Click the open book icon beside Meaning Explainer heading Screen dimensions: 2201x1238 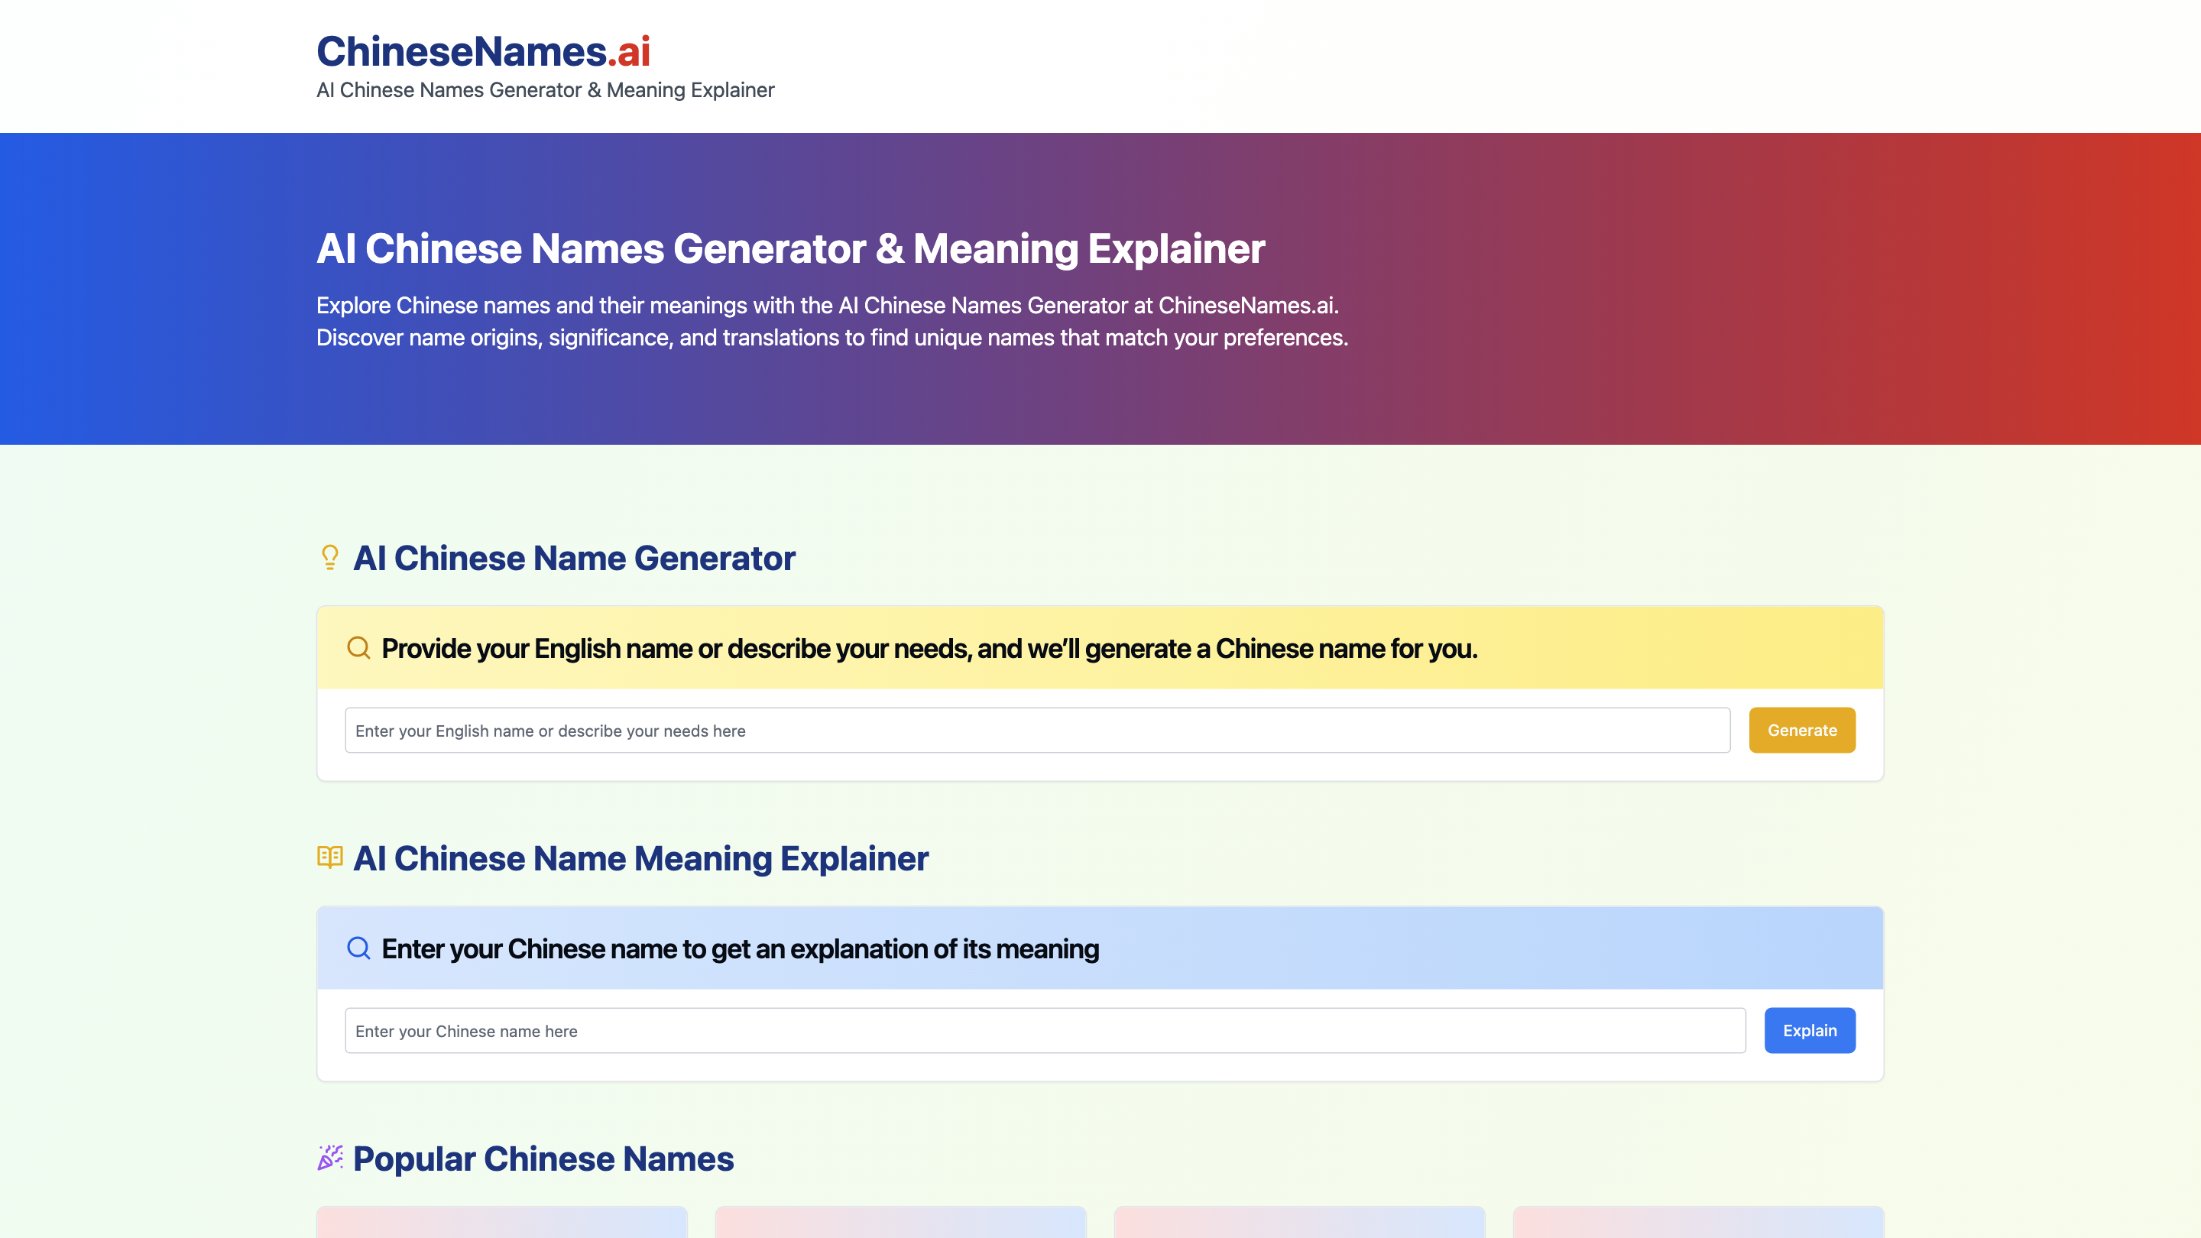pos(330,857)
